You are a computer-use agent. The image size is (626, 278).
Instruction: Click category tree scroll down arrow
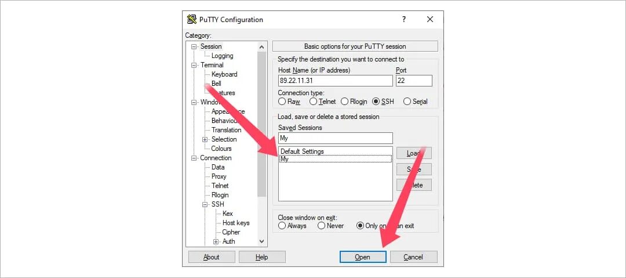pos(262,241)
